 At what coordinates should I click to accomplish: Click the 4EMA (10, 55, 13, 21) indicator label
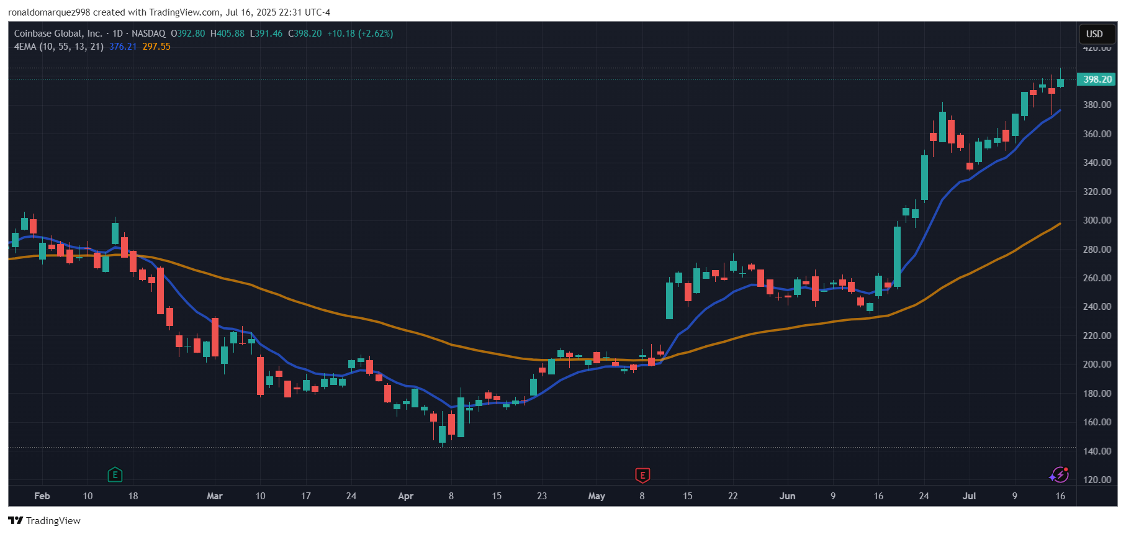(x=59, y=47)
